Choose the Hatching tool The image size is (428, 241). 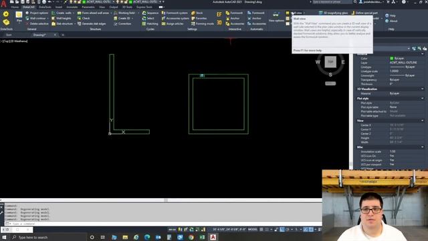[x=150, y=24]
